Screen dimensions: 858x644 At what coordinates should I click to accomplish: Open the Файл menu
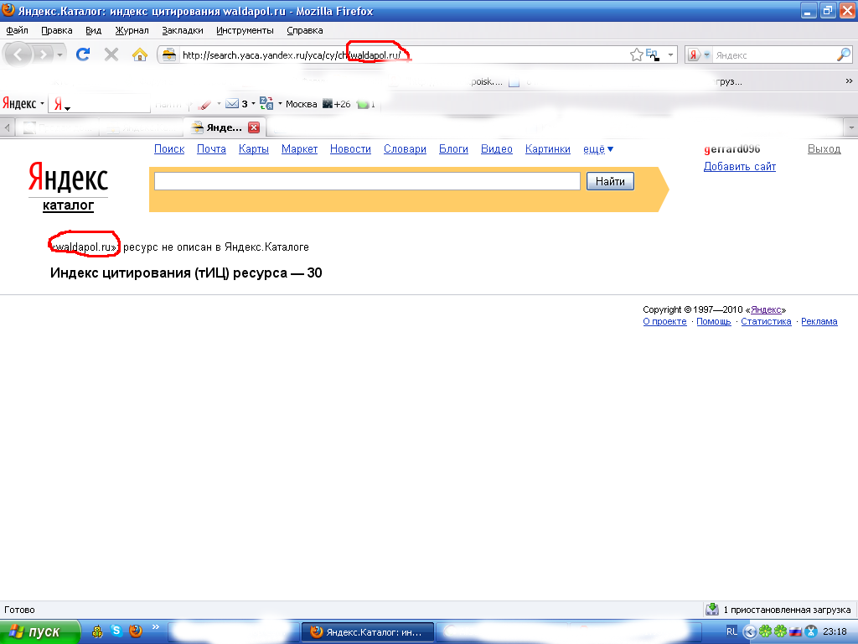[17, 31]
